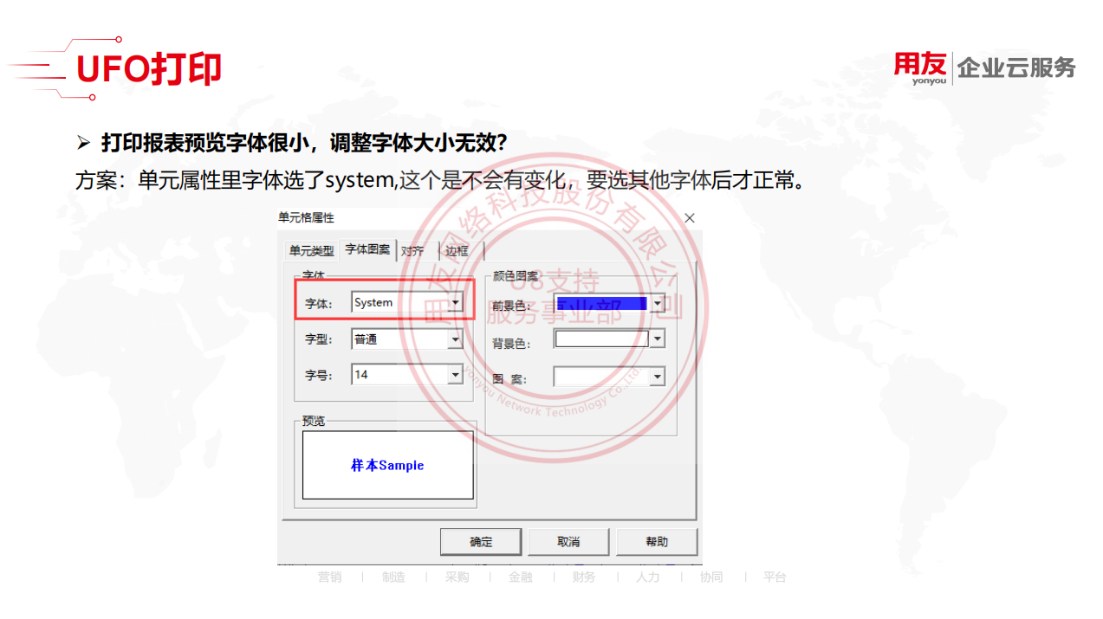The image size is (1103, 619).
Task: Open help via the 帮助 button
Action: click(657, 542)
